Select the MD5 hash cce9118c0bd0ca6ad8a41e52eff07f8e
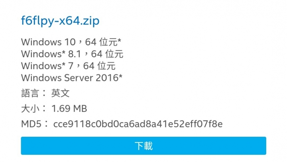287x162 pixels. pyautogui.click(x=138, y=124)
